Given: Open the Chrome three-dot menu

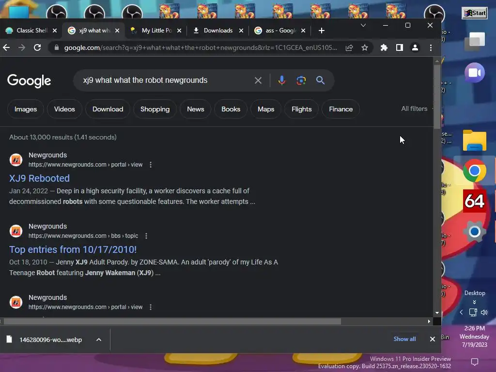Looking at the screenshot, I should (x=431, y=47).
